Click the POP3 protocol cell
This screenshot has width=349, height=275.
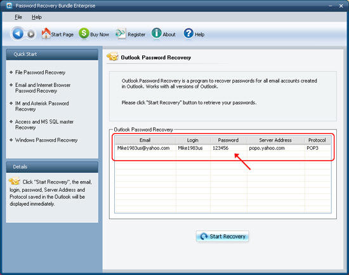coord(312,148)
